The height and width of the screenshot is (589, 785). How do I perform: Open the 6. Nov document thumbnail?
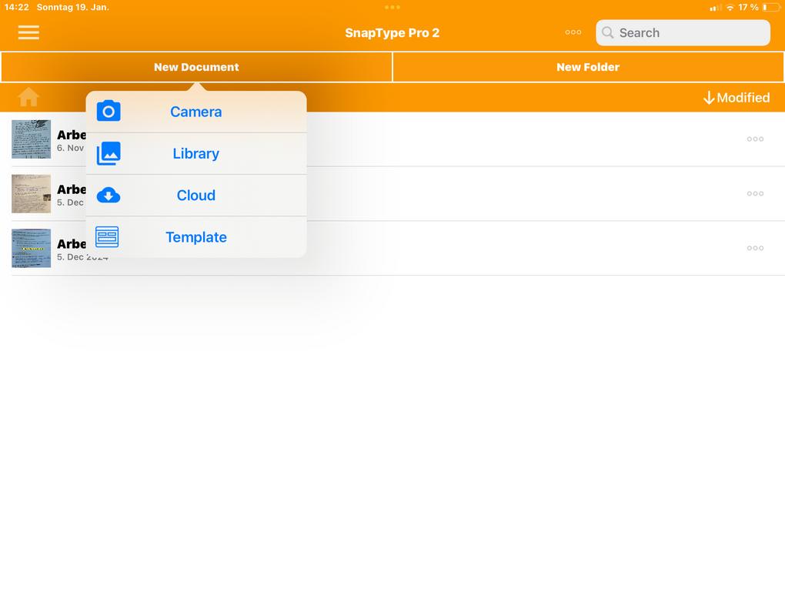[x=31, y=139]
